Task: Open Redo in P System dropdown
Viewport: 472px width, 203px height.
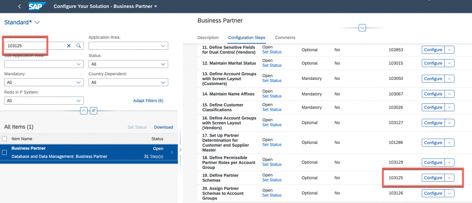Action: 78,101
